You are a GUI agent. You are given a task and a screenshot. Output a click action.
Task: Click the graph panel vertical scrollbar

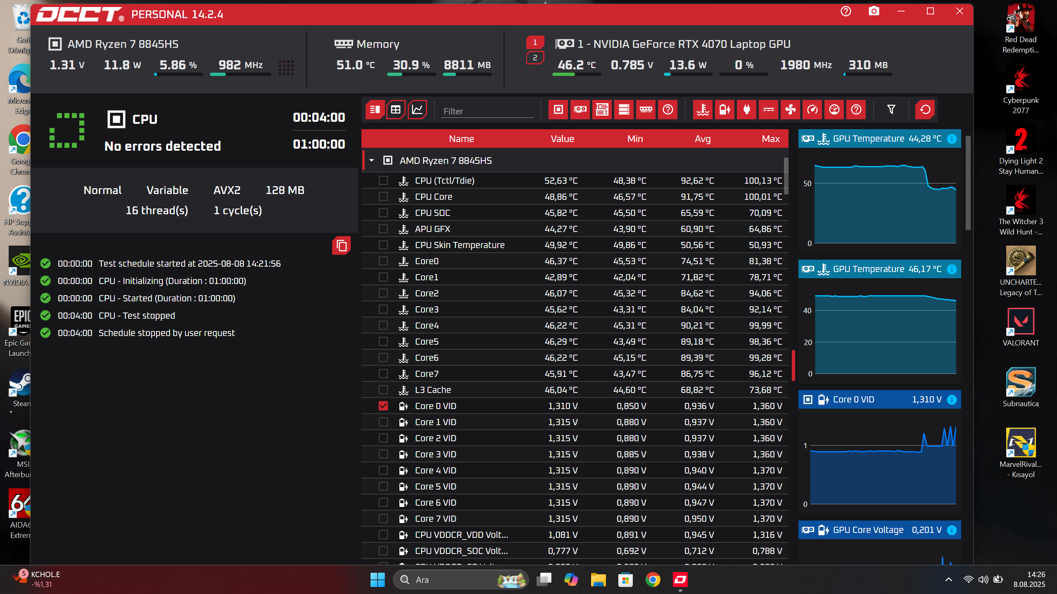968,183
